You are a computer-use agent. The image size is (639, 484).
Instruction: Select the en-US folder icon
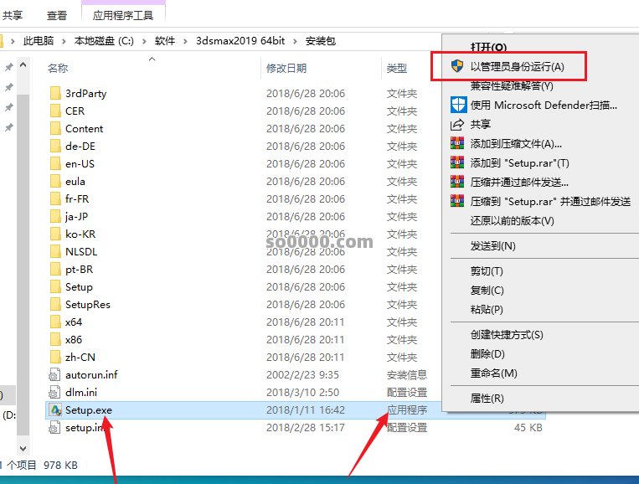tap(55, 163)
